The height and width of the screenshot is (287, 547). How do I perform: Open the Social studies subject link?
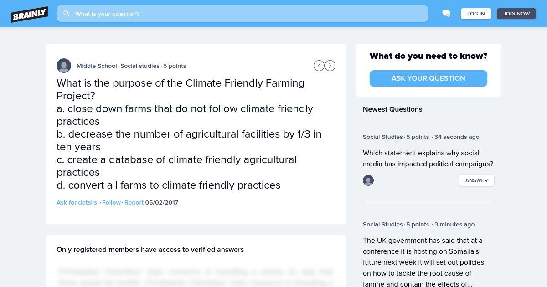coord(140,66)
